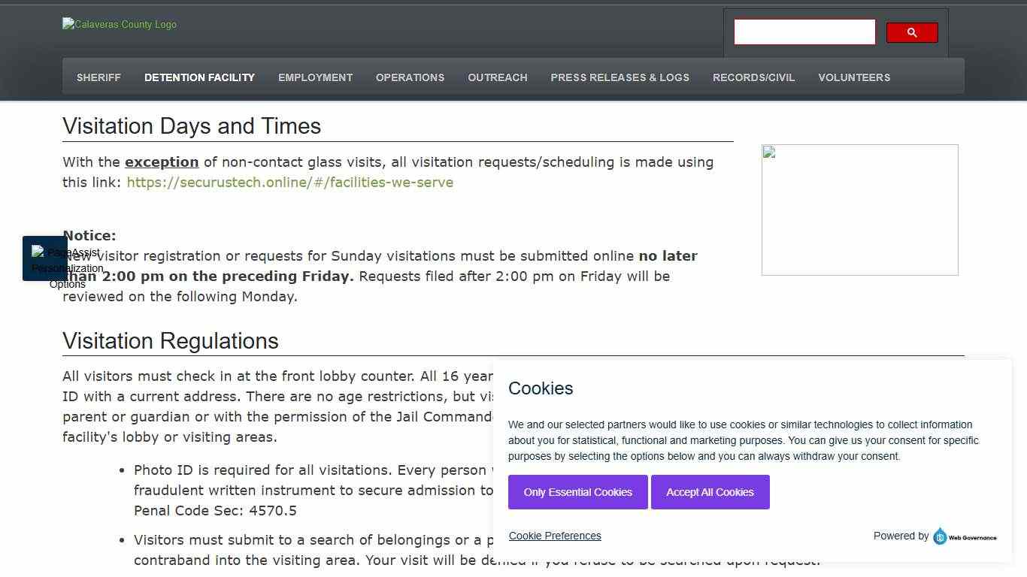The width and height of the screenshot is (1027, 577).
Task: Open the Press Releases & Logs menu
Action: click(x=620, y=77)
